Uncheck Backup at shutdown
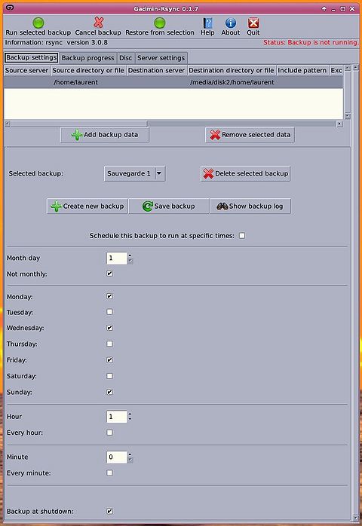362x526 pixels. pyautogui.click(x=109, y=511)
